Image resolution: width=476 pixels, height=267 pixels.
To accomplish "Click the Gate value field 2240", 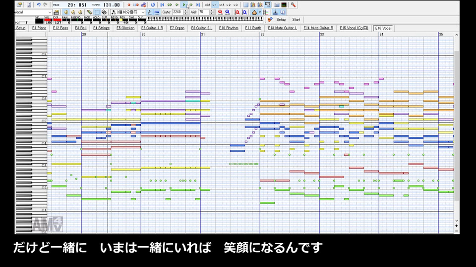I will (178, 12).
